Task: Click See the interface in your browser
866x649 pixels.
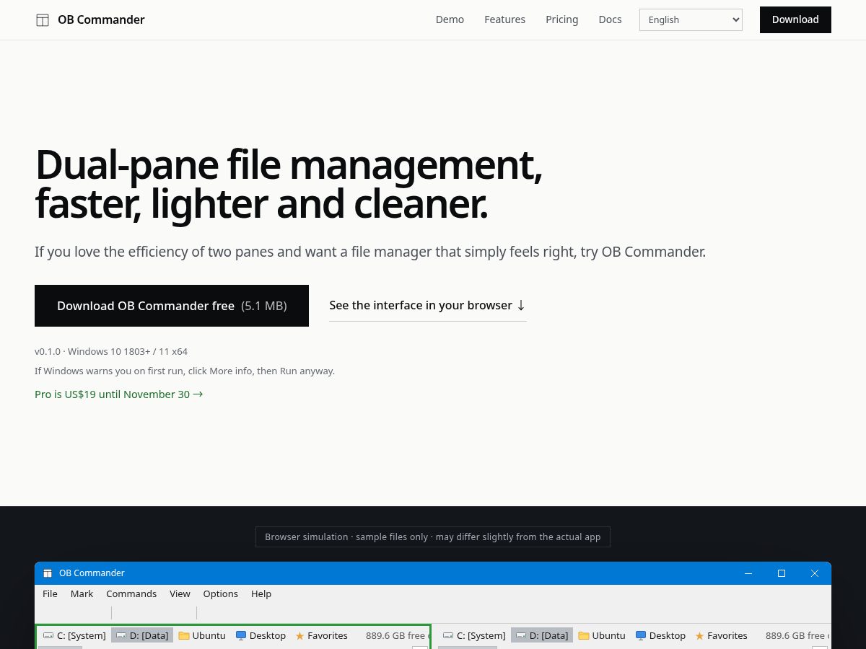Action: [x=427, y=305]
